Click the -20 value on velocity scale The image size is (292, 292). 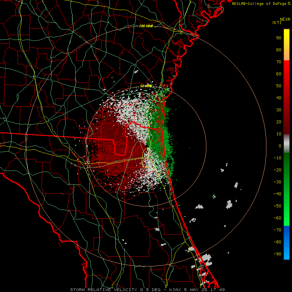pos(277,170)
